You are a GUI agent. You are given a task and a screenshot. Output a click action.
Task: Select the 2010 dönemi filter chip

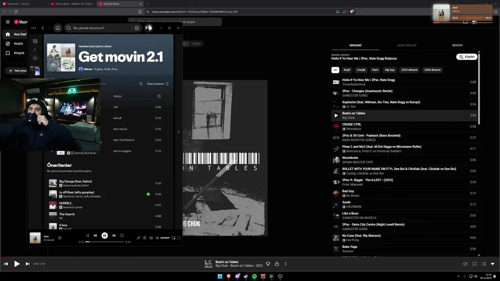(x=409, y=70)
